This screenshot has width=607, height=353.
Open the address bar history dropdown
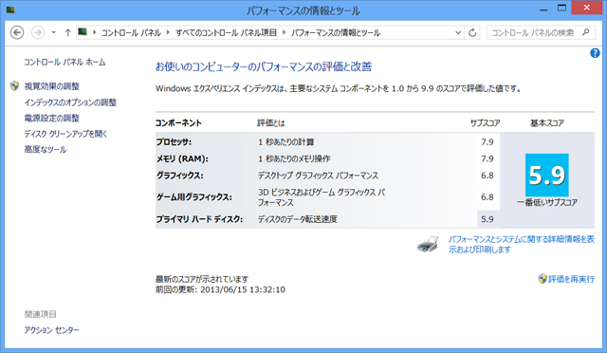point(458,32)
